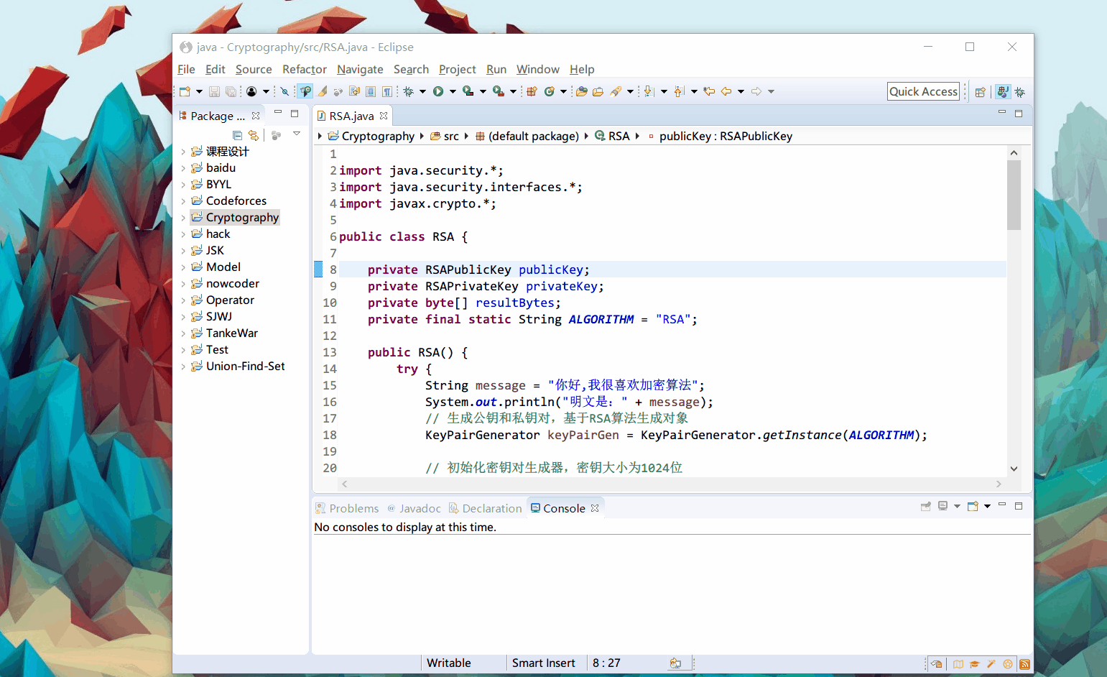The width and height of the screenshot is (1107, 677).
Task: Open the Package Explorer view menu arrow
Action: click(x=297, y=134)
